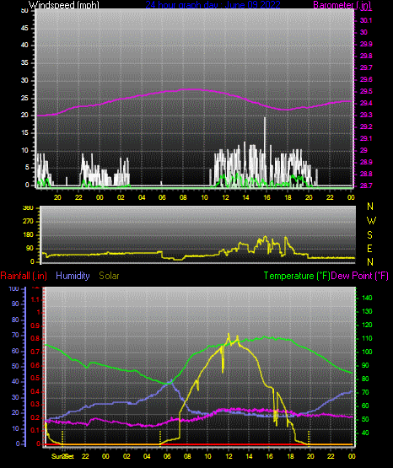Click barometer scale value 29.9
The image size is (393, 468).
pyautogui.click(x=366, y=44)
